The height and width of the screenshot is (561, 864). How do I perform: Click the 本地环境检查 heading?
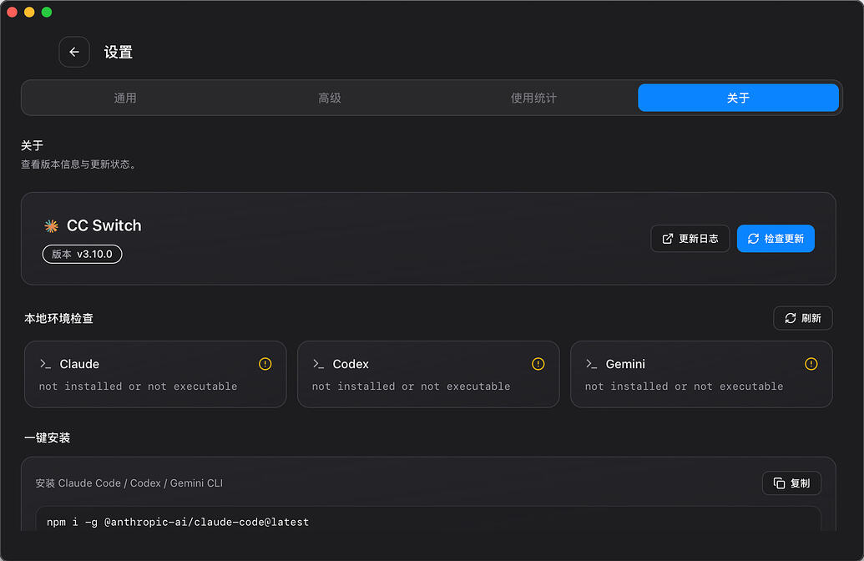(59, 319)
